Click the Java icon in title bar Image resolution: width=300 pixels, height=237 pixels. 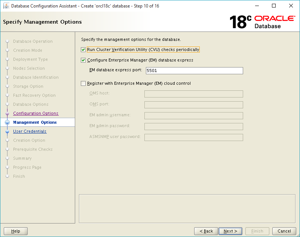(x=6, y=6)
